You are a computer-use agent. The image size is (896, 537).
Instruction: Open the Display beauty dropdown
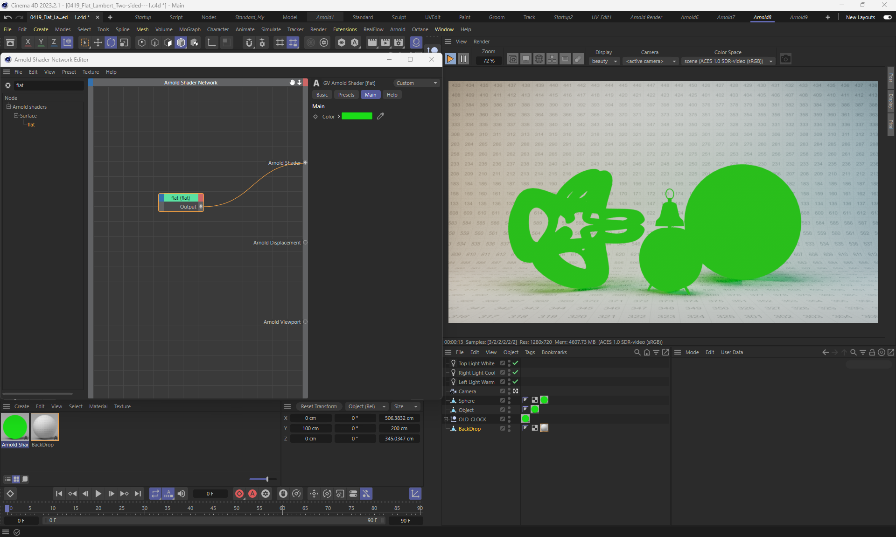click(x=604, y=61)
